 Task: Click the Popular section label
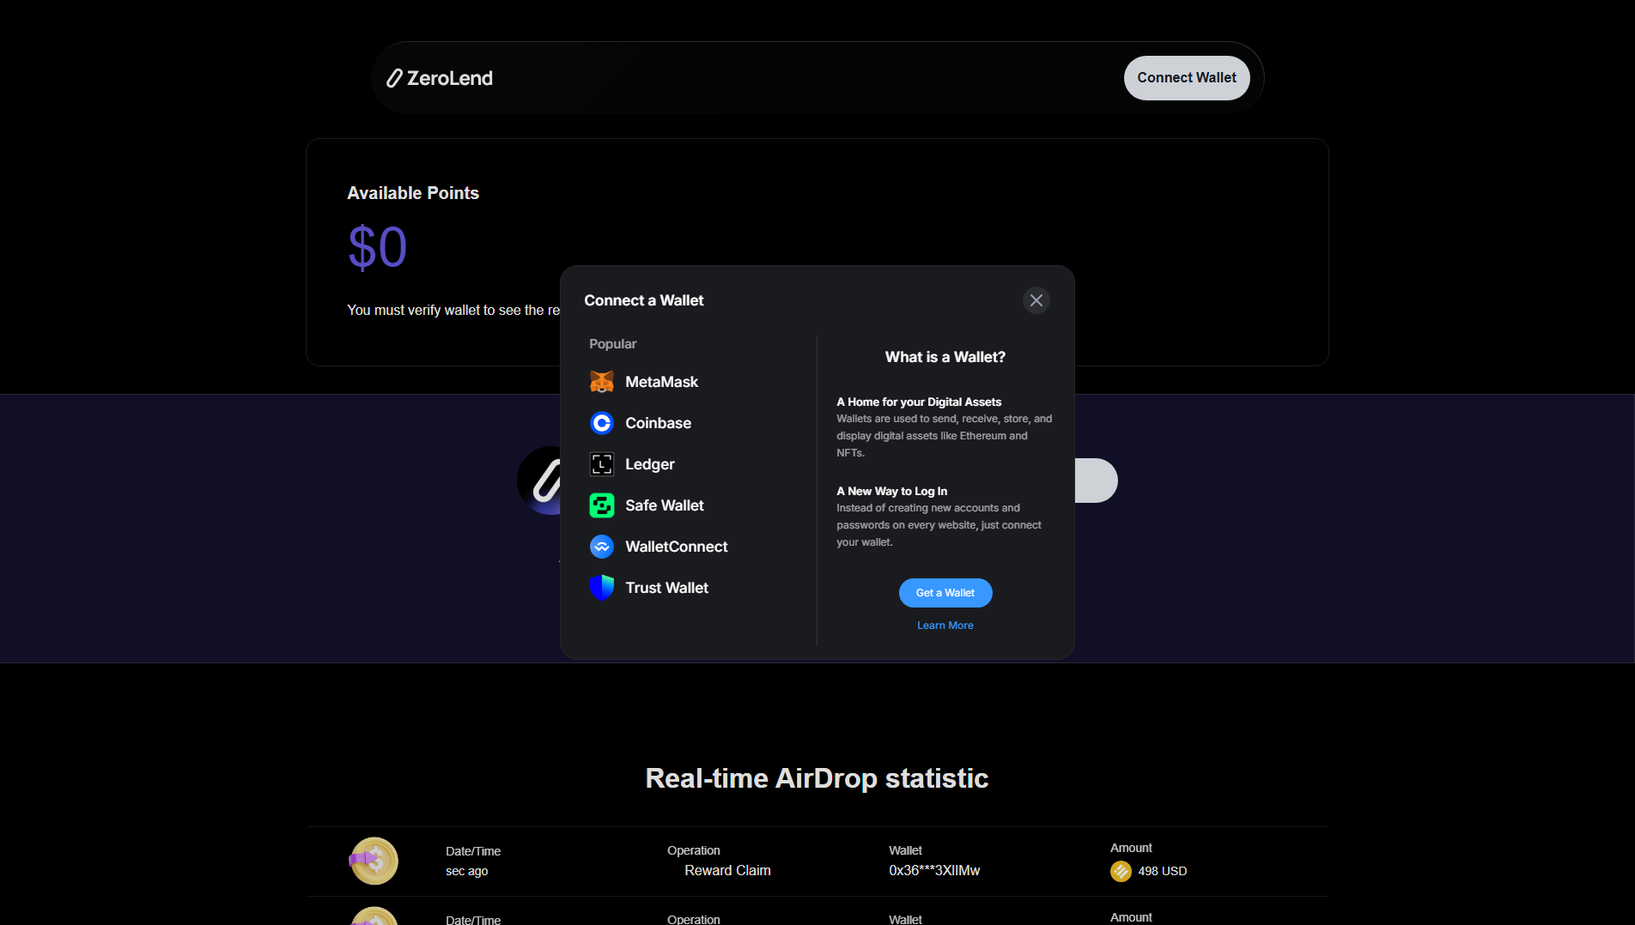tap(613, 344)
